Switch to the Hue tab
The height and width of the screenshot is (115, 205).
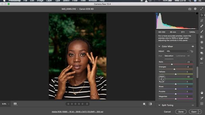(x=160, y=56)
